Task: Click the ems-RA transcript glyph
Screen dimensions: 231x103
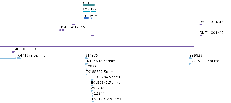Action: tap(89, 12)
